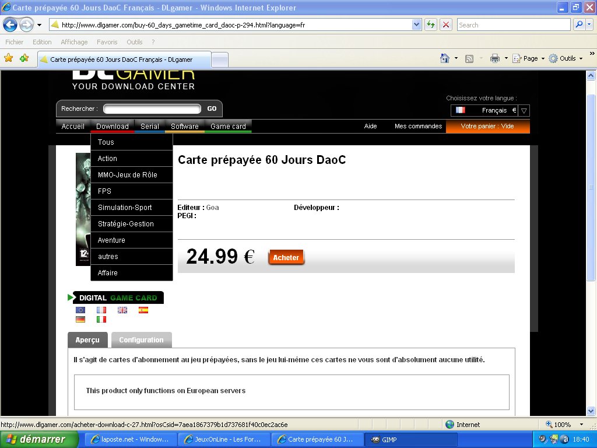The height and width of the screenshot is (448, 597).
Task: Go to the Accueil page
Action: tap(73, 126)
